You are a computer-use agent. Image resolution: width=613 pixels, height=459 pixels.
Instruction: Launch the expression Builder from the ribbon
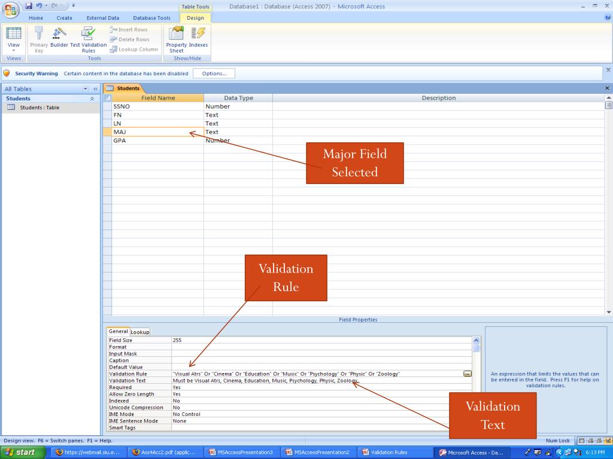[59, 37]
